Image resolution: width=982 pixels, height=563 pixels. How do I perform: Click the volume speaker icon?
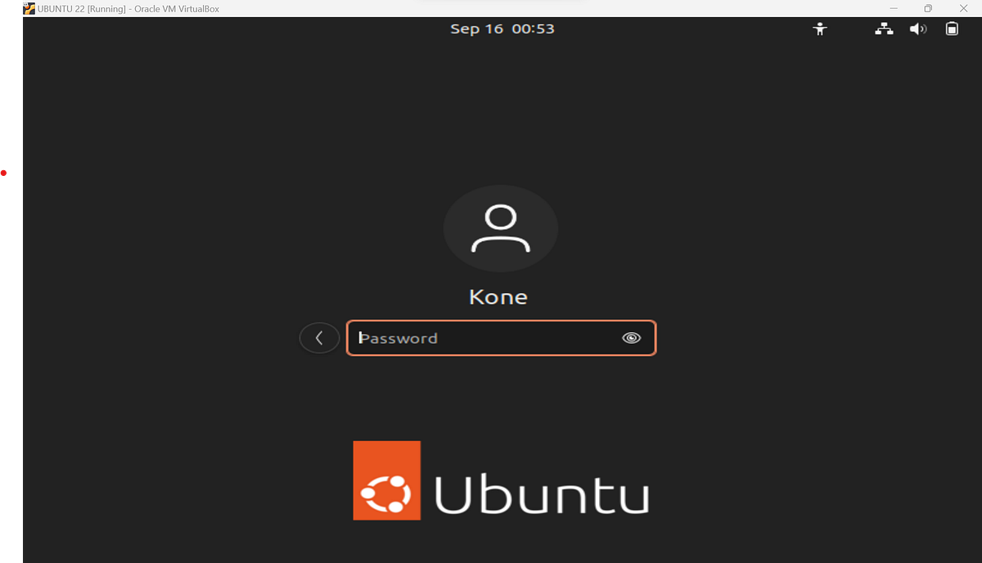918,29
